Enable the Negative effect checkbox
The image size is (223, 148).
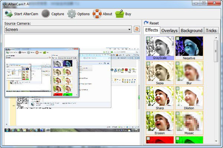click(x=177, y=38)
